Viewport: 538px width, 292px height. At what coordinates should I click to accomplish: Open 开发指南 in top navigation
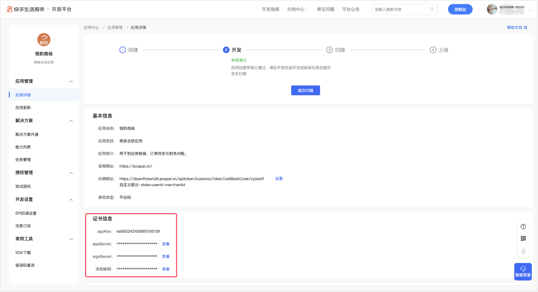tap(270, 9)
